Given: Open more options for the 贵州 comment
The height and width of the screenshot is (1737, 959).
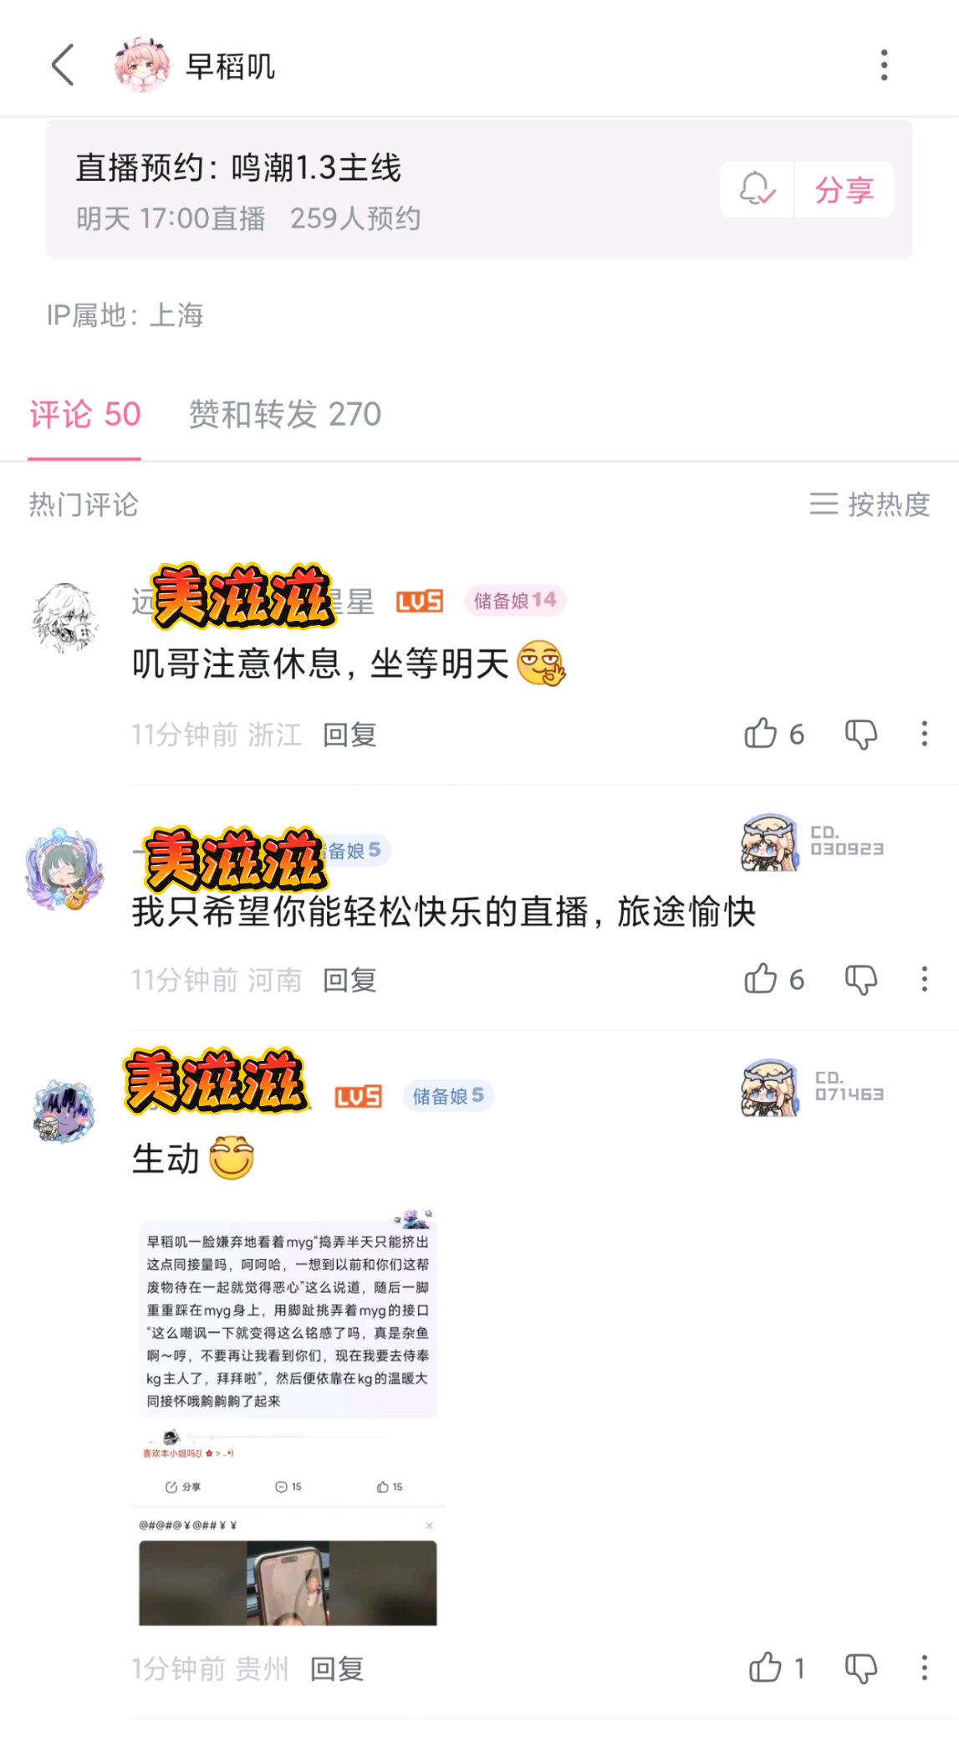Looking at the screenshot, I should point(924,1668).
